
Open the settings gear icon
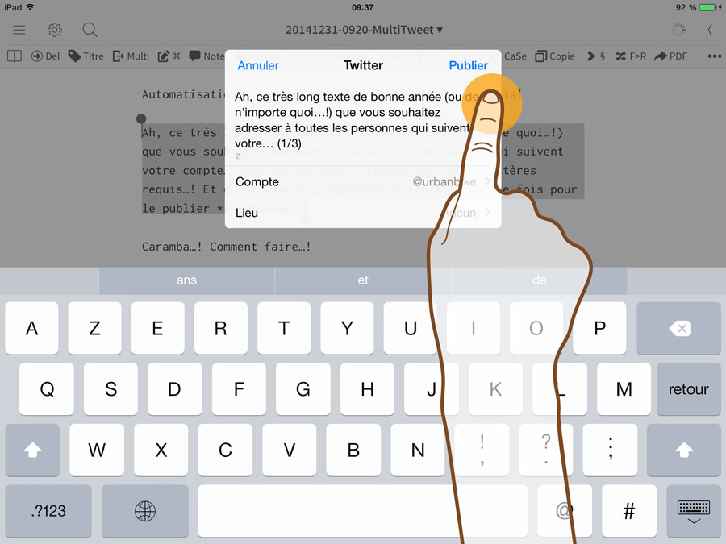click(54, 30)
